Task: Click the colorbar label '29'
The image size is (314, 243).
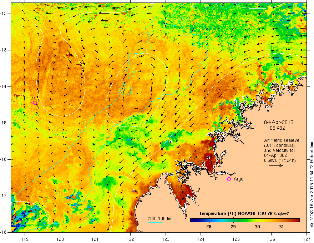Action: pos(233,227)
